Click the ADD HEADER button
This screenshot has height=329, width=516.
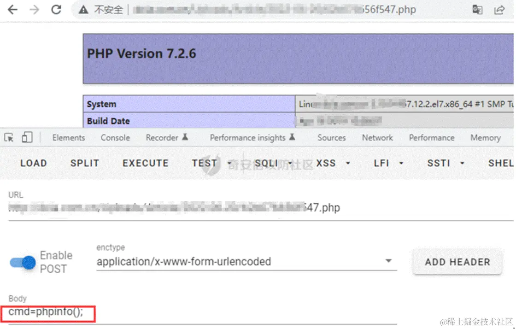coord(457,262)
